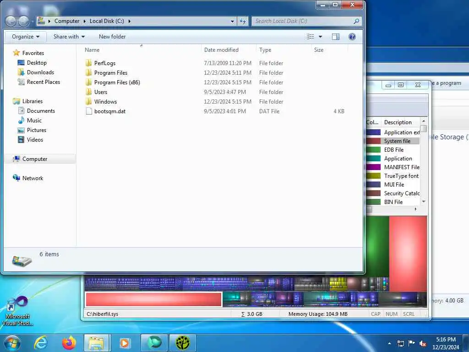Select the Program Files (x86) folder icon
This screenshot has width=469, height=352.
tap(88, 82)
